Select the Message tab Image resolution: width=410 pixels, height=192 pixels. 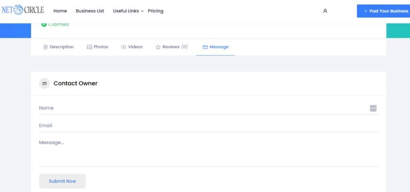pos(215,47)
